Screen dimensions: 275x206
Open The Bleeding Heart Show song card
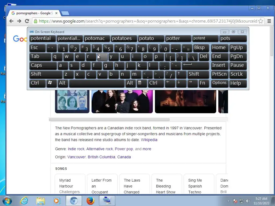point(167,184)
